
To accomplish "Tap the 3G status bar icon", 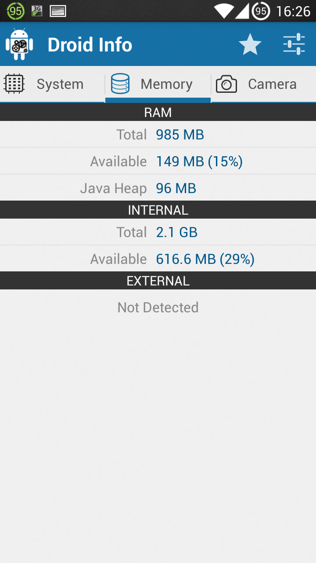I will click(x=37, y=11).
